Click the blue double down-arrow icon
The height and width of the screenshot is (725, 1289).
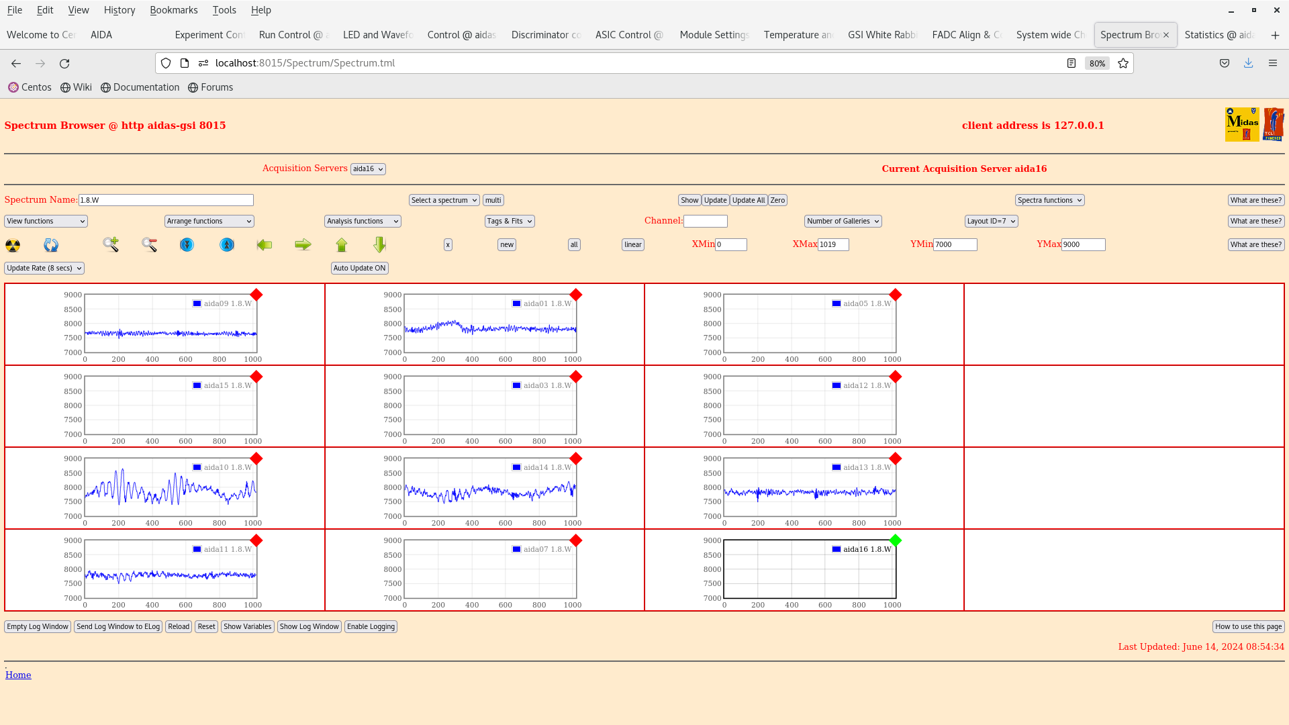pyautogui.click(x=187, y=245)
